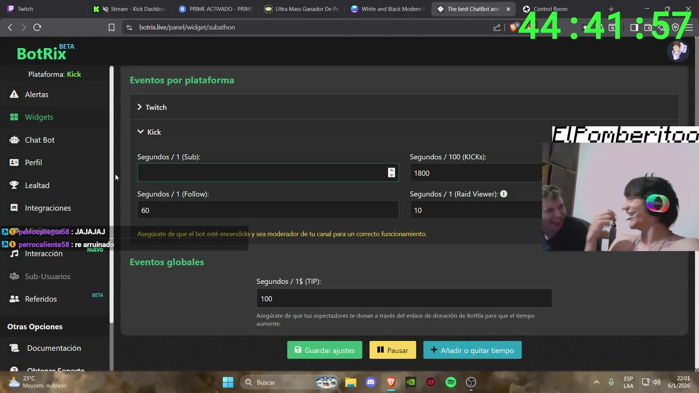Viewport: 699px width, 393px height.
Task: Click the taskbar microphone icon
Action: tap(611, 382)
